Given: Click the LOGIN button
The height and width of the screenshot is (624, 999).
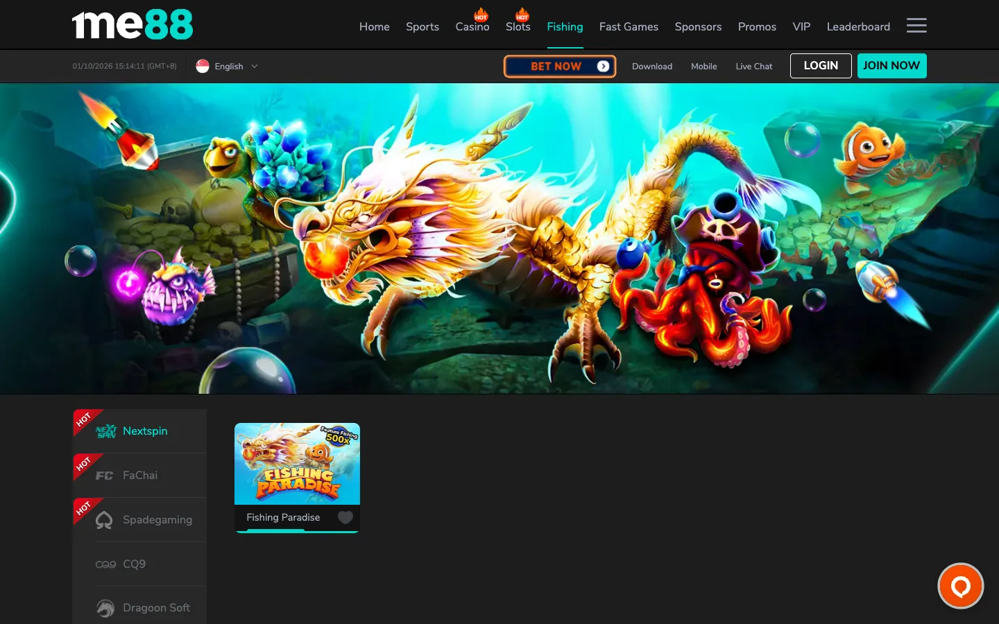Looking at the screenshot, I should tap(821, 66).
